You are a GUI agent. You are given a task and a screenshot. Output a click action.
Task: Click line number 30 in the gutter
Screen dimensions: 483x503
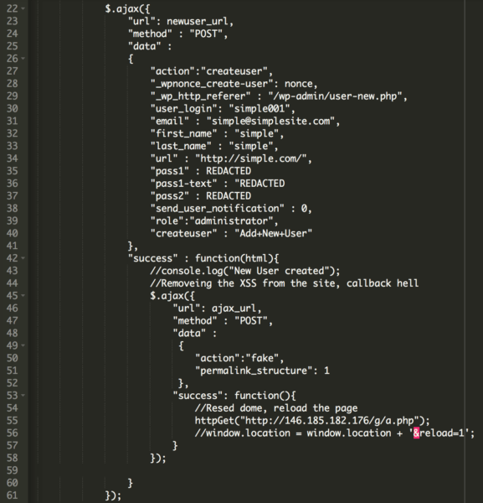coord(13,108)
